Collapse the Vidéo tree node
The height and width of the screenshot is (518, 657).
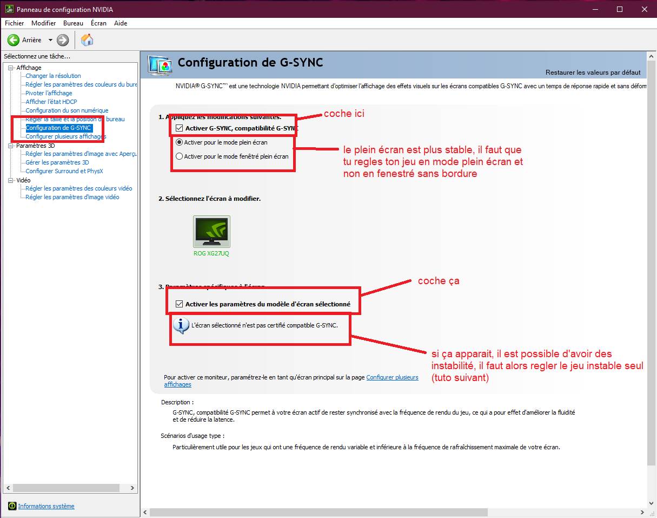(11, 180)
